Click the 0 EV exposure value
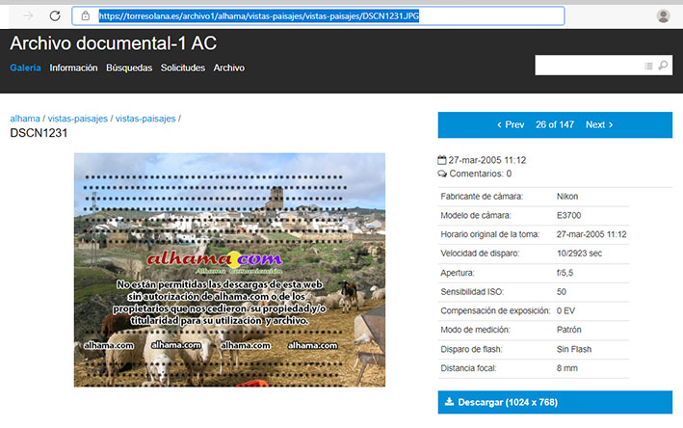This screenshot has width=683, height=428. (565, 310)
